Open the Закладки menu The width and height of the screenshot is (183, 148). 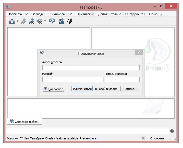click(x=38, y=14)
